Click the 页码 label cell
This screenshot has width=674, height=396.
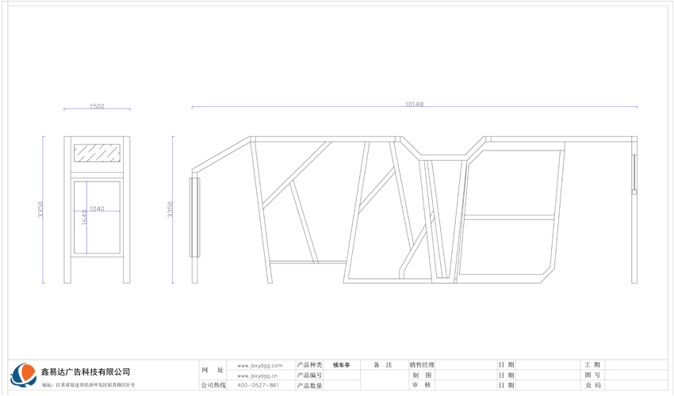pyautogui.click(x=592, y=385)
